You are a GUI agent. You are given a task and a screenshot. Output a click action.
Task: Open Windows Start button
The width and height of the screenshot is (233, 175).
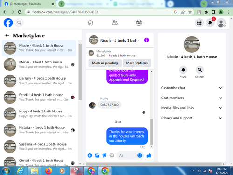6,171
